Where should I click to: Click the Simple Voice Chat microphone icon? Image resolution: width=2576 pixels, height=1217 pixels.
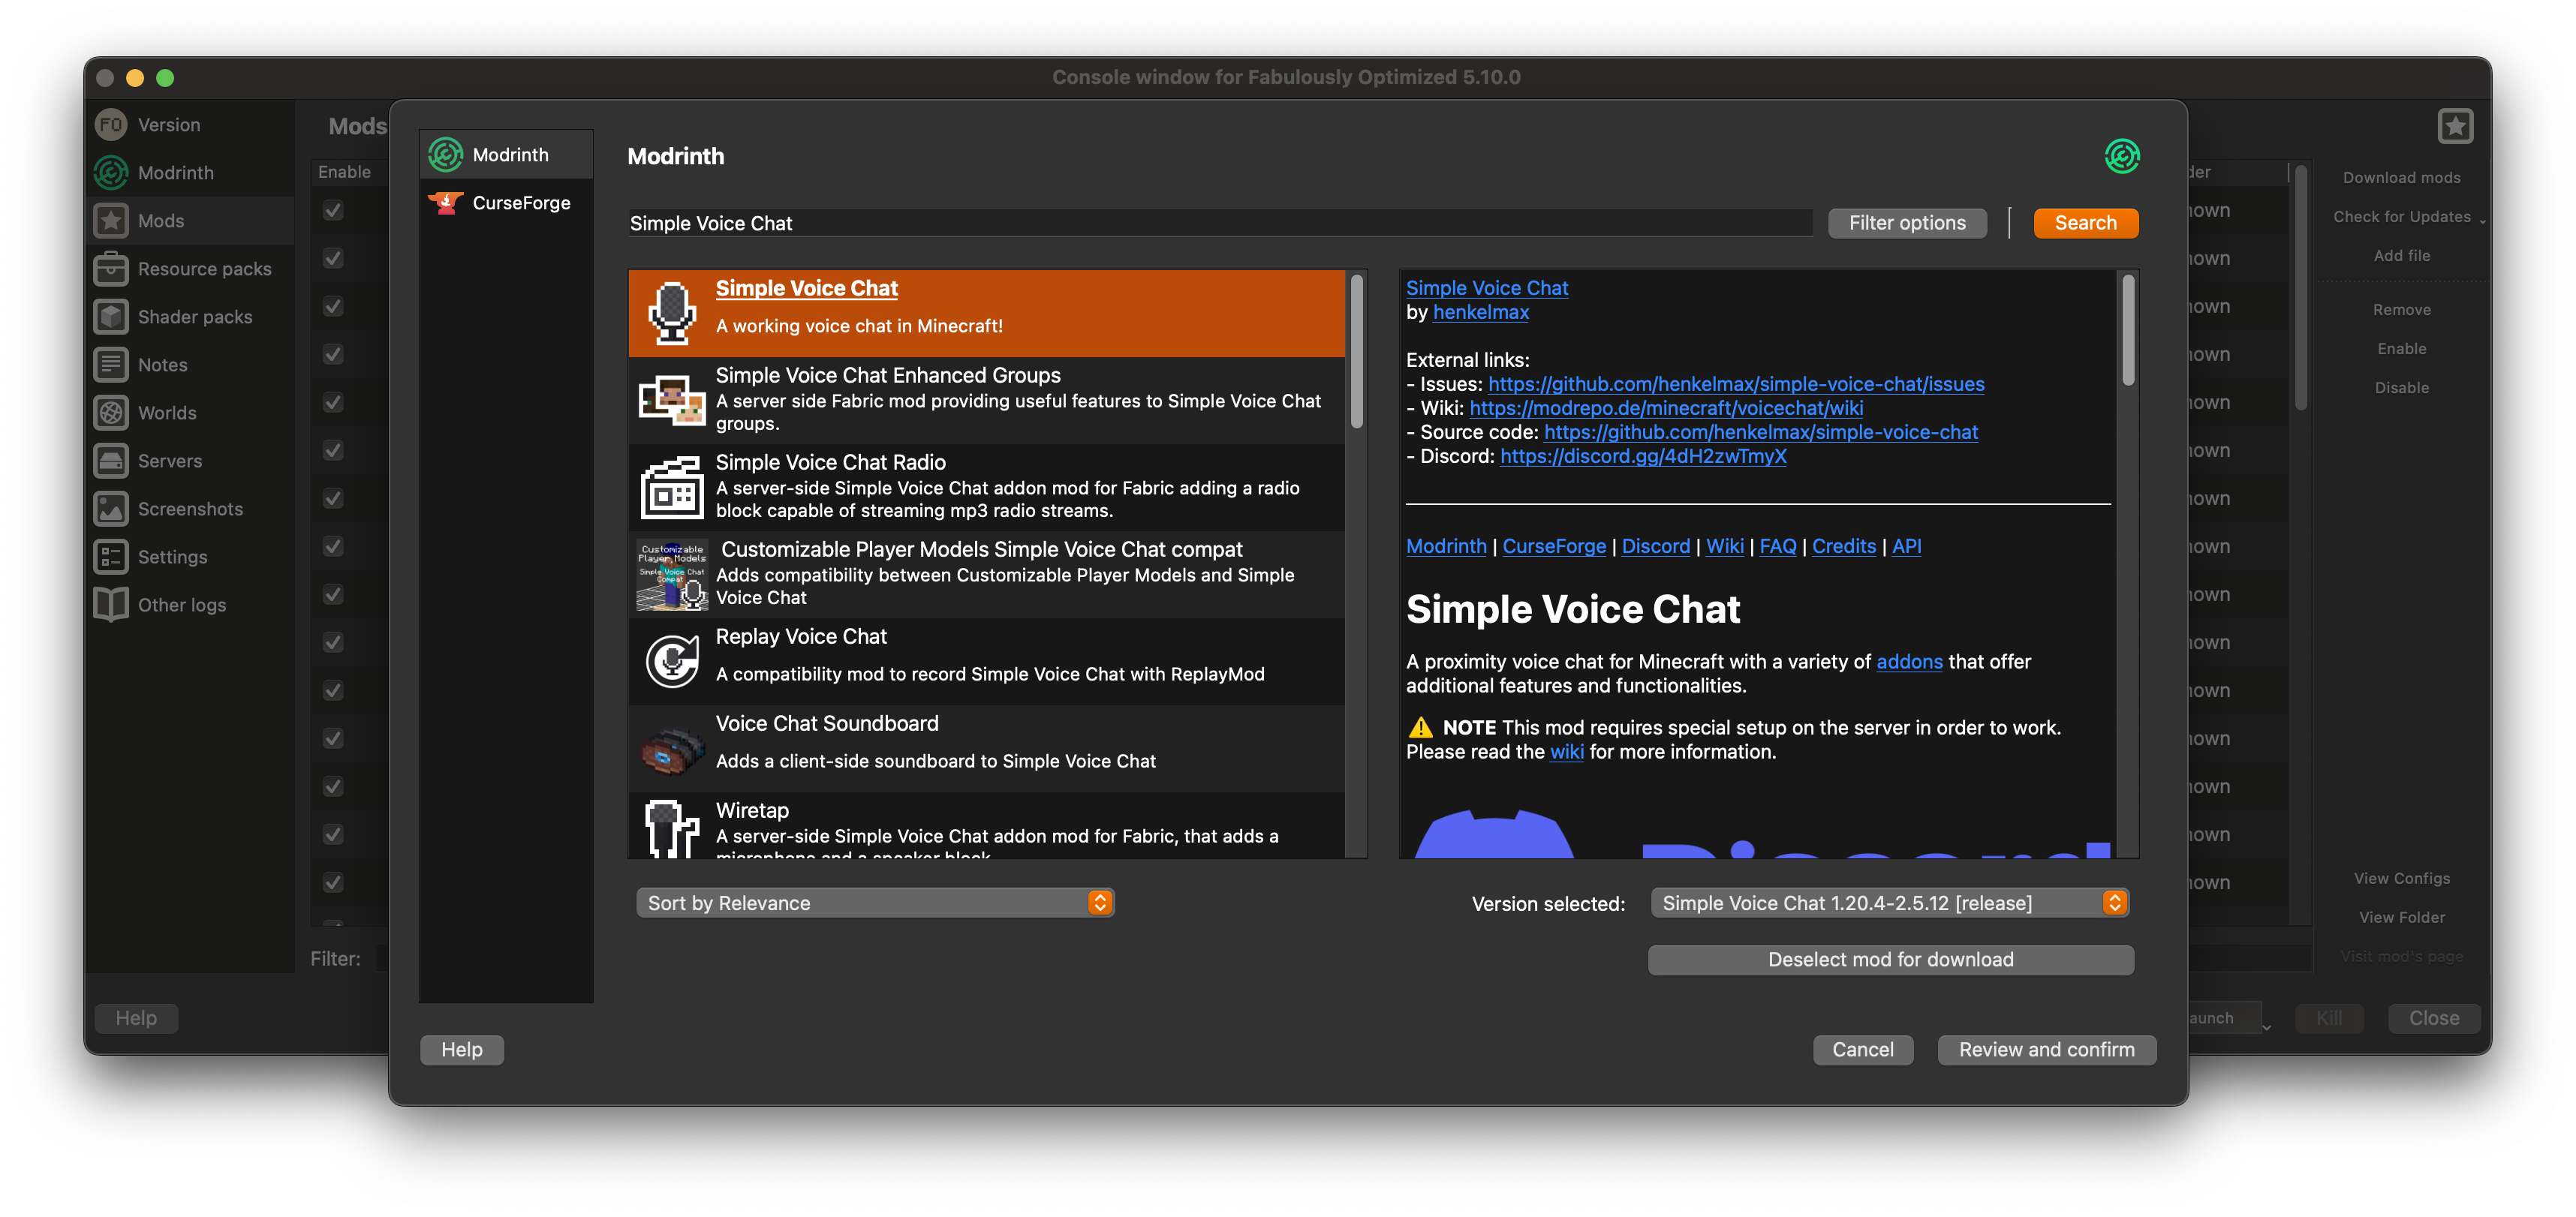pyautogui.click(x=672, y=313)
